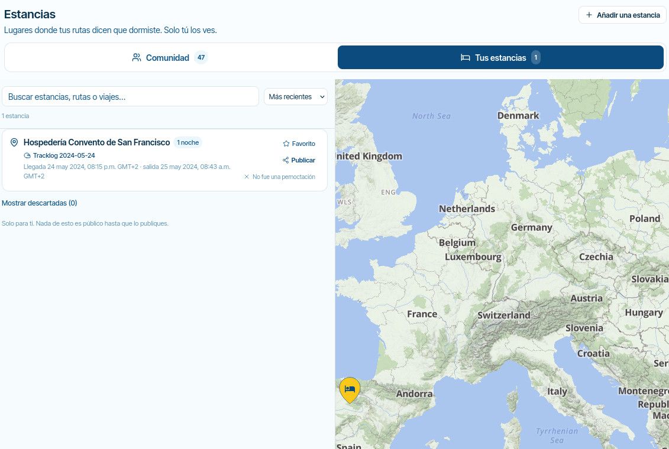Viewport: 669px width, 449px height.
Task: Click the 1 estancia results count
Action: (15, 116)
